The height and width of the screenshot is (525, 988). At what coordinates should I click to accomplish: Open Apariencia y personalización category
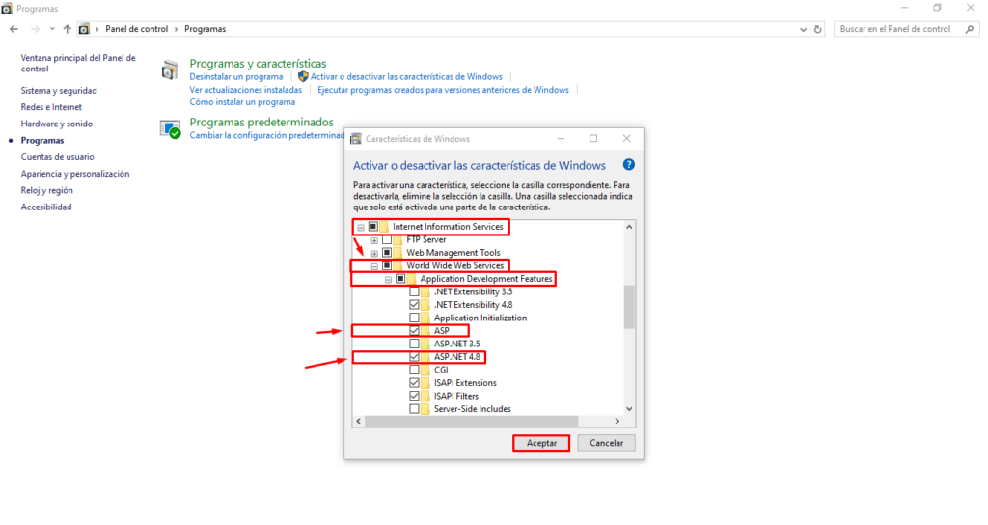tap(75, 174)
